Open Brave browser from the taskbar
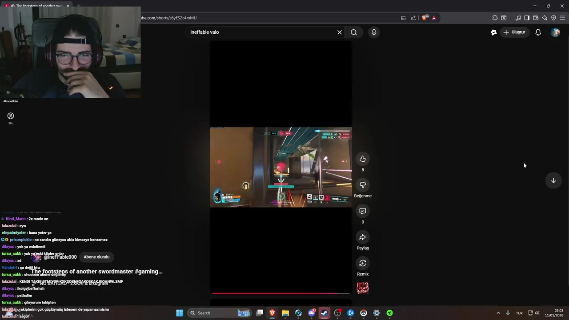 272,313
